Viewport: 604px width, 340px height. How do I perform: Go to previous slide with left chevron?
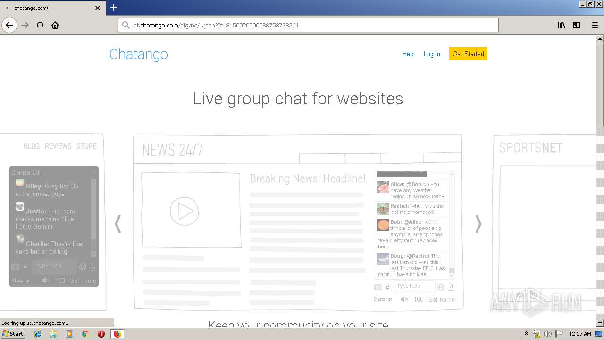[118, 224]
